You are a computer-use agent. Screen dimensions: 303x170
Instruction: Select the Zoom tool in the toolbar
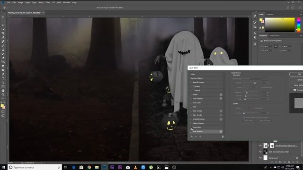point(3,94)
